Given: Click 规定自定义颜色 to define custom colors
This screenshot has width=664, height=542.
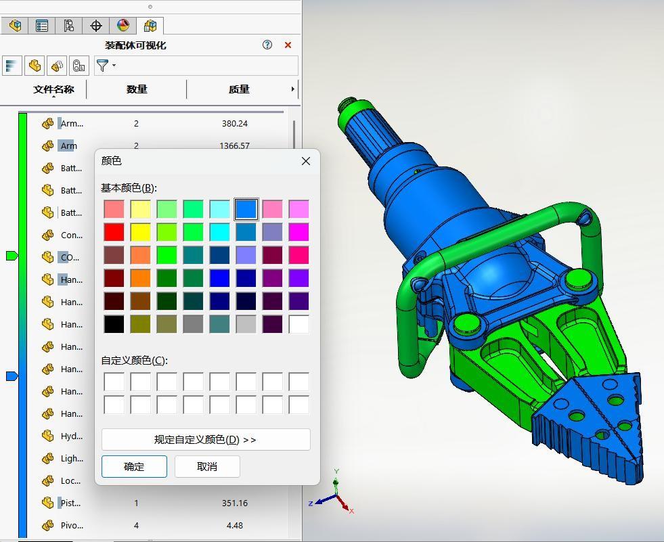Looking at the screenshot, I should pyautogui.click(x=206, y=440).
